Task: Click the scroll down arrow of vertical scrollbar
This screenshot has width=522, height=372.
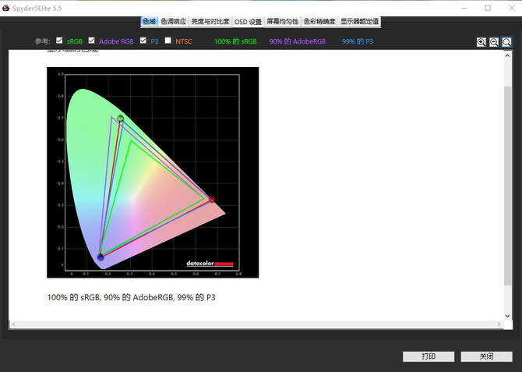Action: 508,315
